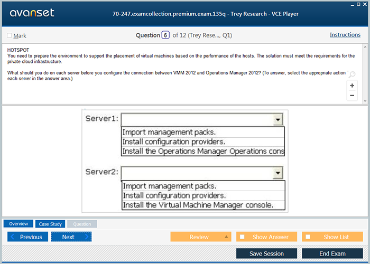Switch to the Overview tab
Screen dimensions: 370x264
pos(18,224)
